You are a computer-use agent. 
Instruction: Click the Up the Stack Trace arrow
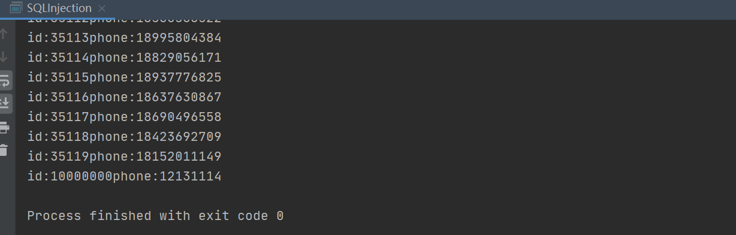click(x=4, y=34)
